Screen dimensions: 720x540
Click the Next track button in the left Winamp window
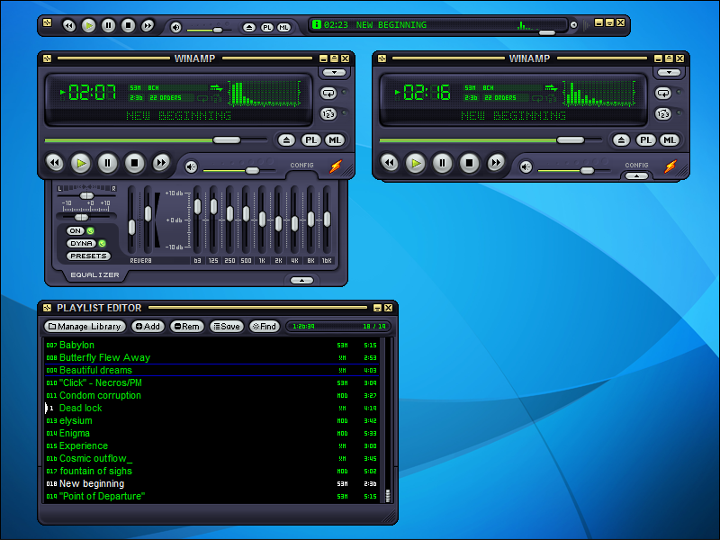click(161, 163)
